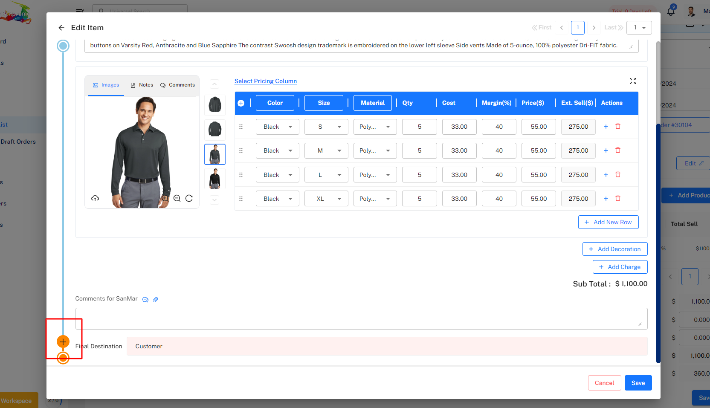710x408 pixels.
Task: Delete the size S row
Action: pyautogui.click(x=618, y=127)
